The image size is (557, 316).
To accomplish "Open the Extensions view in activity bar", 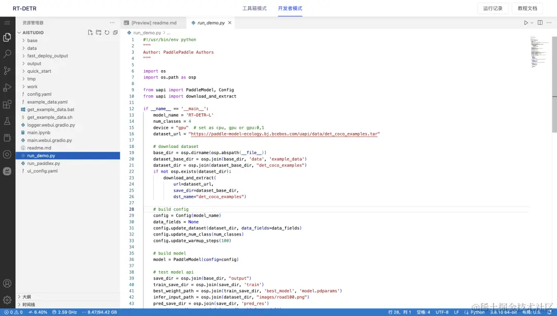I will click(7, 104).
